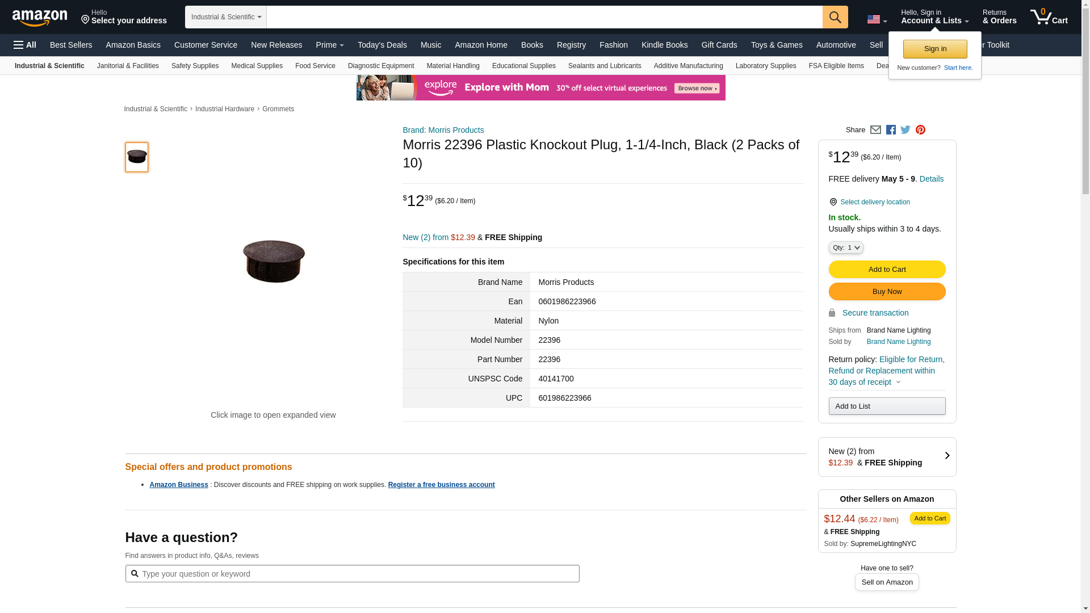This screenshot has height=613, width=1090.
Task: Click the Amazon logo
Action: tap(40, 18)
